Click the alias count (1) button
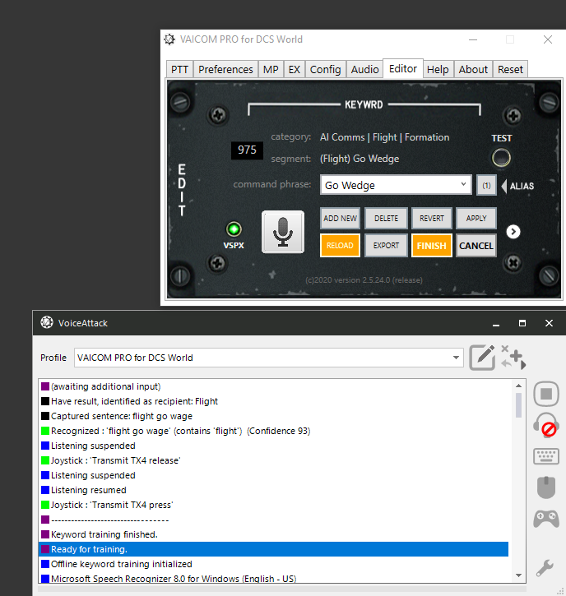566x596 pixels. (486, 186)
